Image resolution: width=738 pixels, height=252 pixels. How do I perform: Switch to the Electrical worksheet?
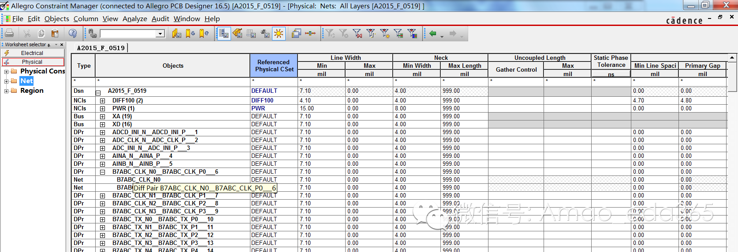coord(33,53)
